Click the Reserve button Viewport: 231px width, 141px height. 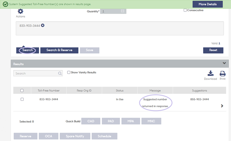26,136
